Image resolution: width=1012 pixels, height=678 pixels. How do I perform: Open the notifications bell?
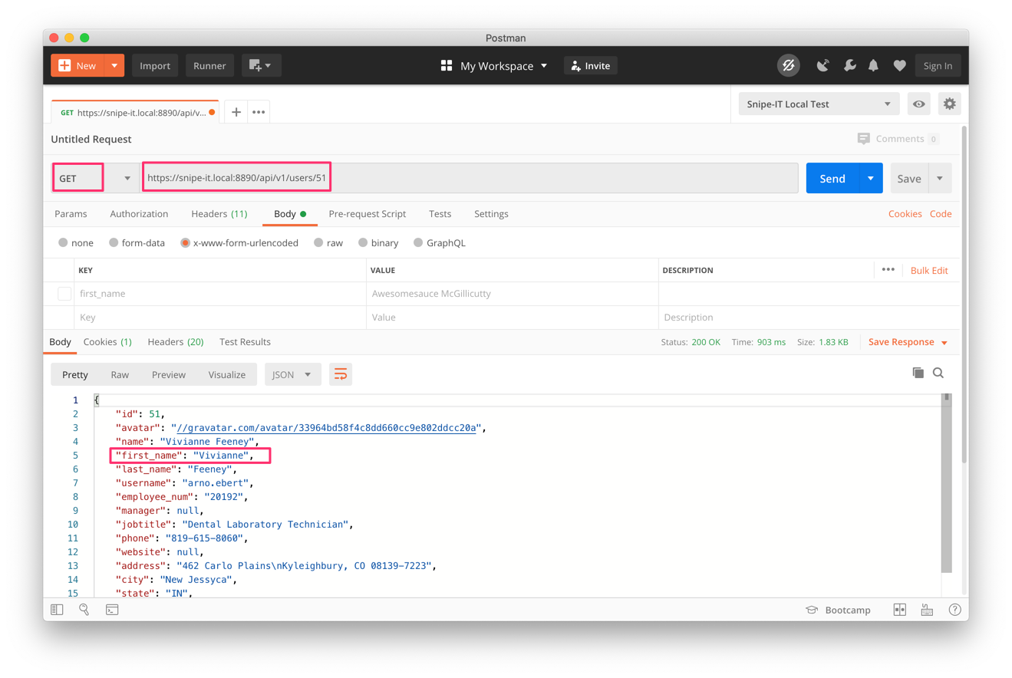(x=873, y=66)
